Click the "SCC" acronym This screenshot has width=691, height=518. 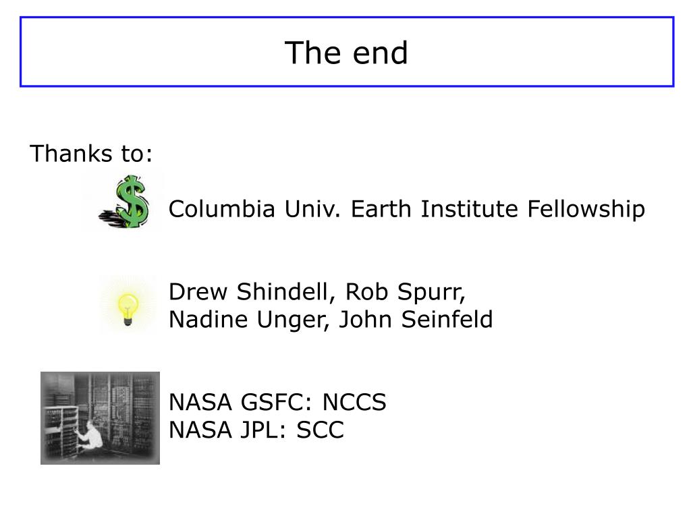(321, 430)
